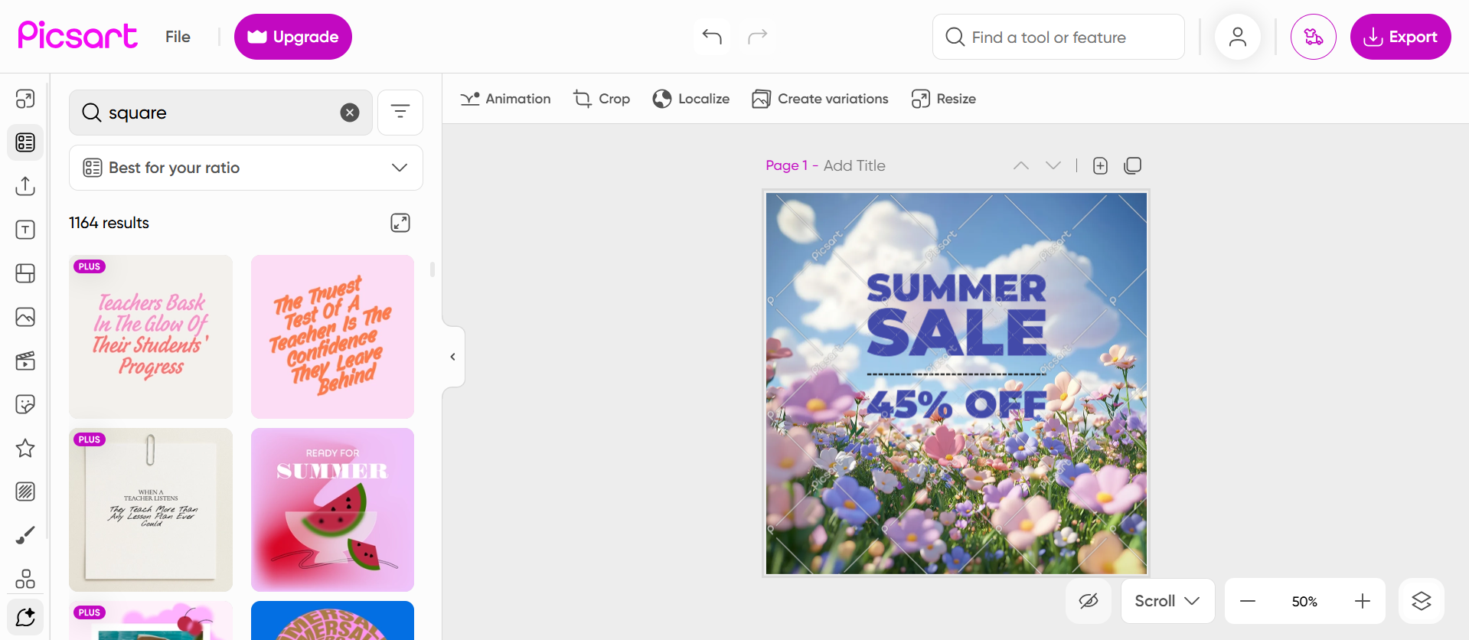The image size is (1469, 640).
Task: Open the Stickers panel icon
Action: point(25,404)
